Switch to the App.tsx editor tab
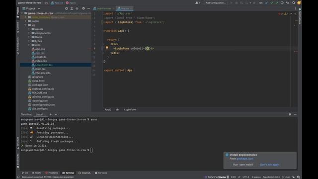Image resolution: width=318 pixels, height=179 pixels. point(125,8)
